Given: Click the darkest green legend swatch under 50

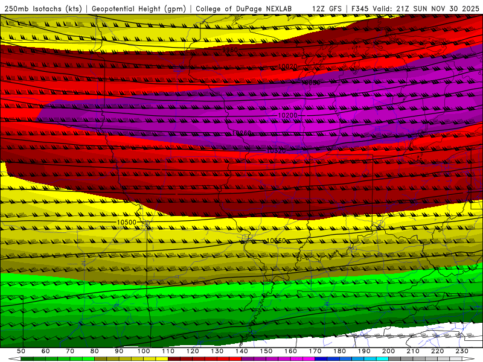Looking at the screenshot, I should (x=27, y=359).
